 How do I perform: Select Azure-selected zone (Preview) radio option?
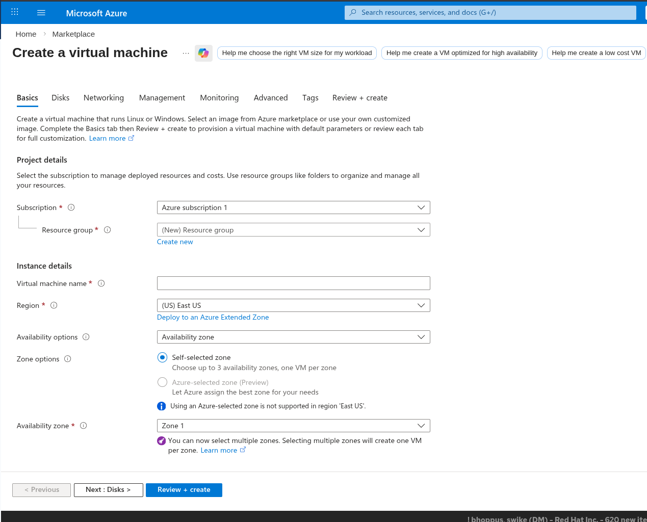pos(162,382)
